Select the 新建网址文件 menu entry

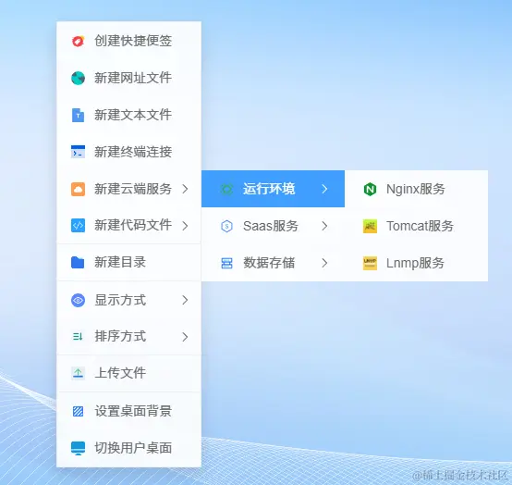point(129,78)
